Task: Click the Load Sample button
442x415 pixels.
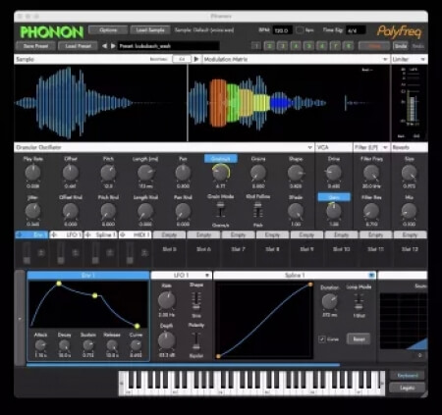Action: [x=150, y=30]
